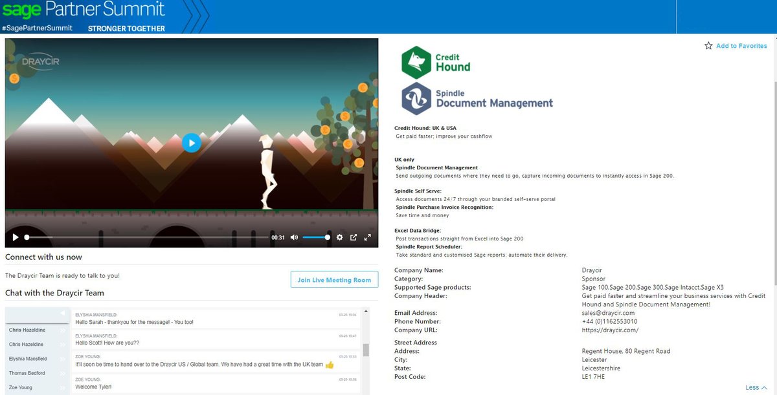
Task: Seek along the video progress bar
Action: (x=147, y=237)
